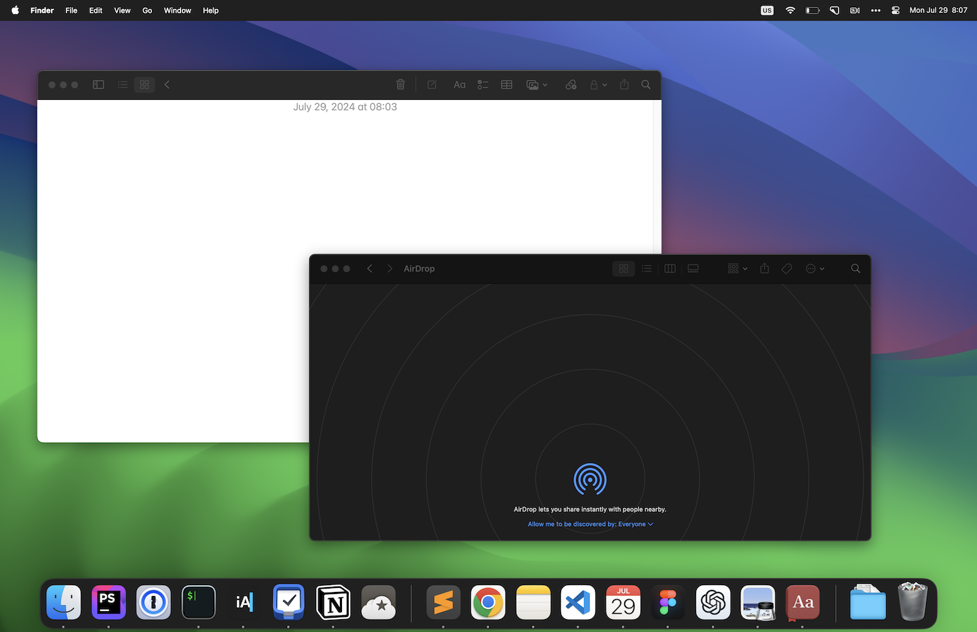The width and height of the screenshot is (977, 632).
Task: Open the media attachment dropdown in Notes
Action: 537,85
